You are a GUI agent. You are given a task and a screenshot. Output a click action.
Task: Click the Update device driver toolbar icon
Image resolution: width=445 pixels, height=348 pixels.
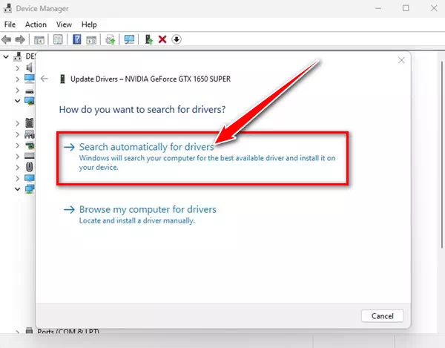tap(149, 39)
